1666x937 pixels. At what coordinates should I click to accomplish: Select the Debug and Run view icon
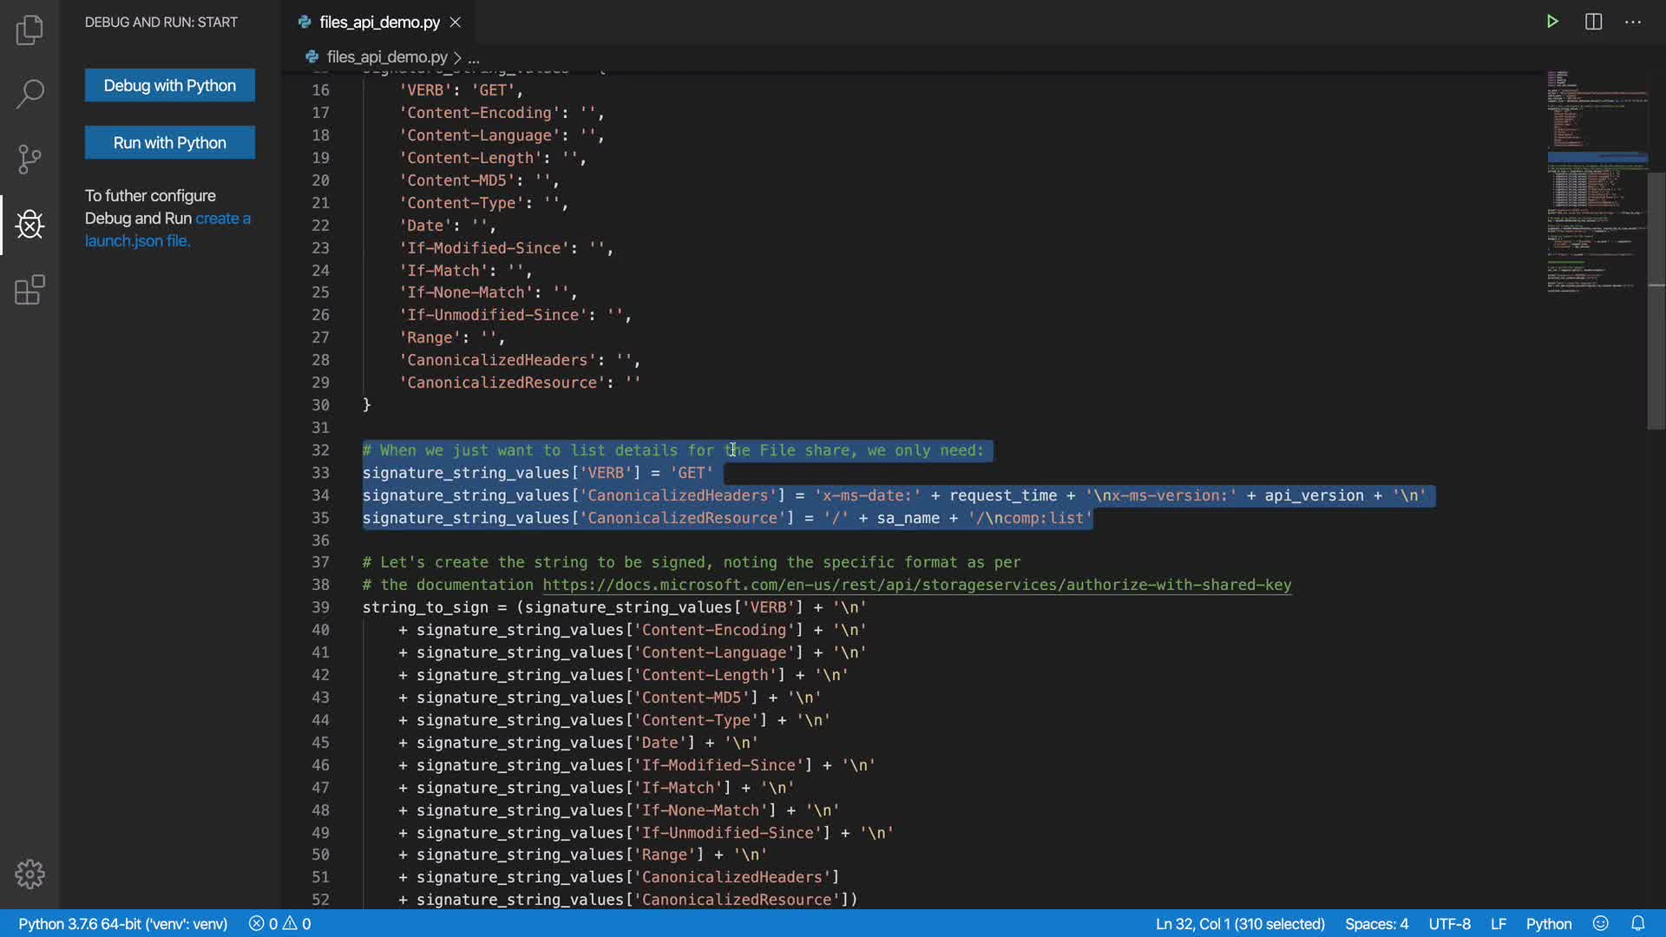pos(30,225)
